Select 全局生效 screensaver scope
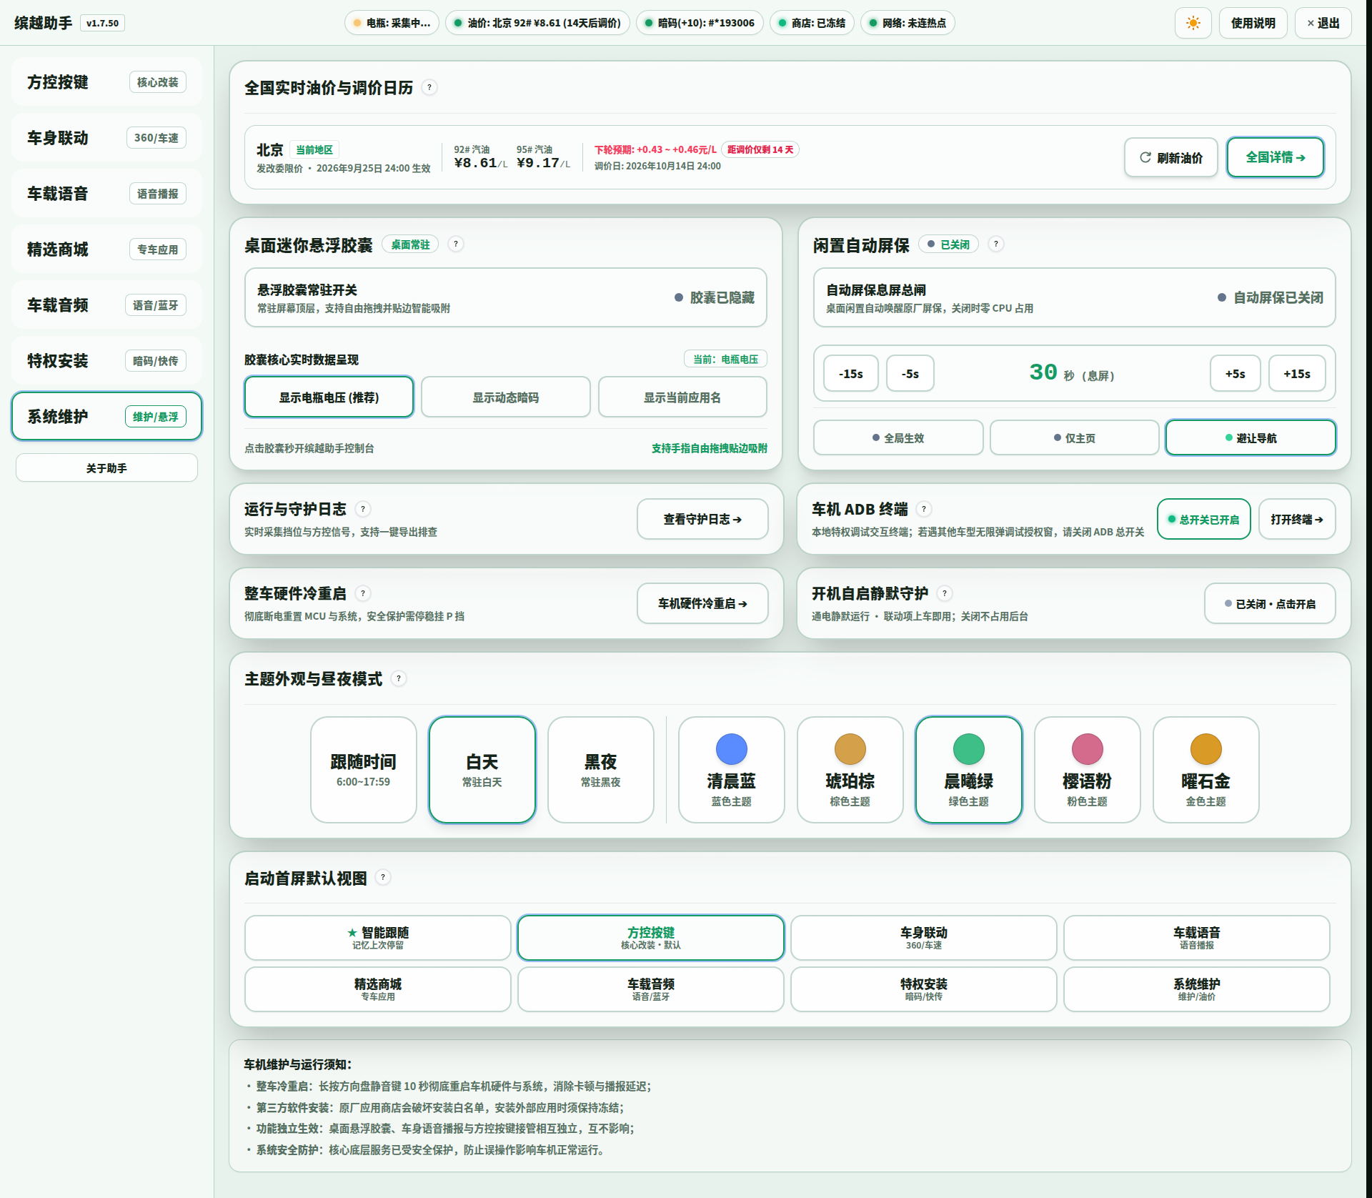This screenshot has width=1372, height=1198. pyautogui.click(x=898, y=437)
